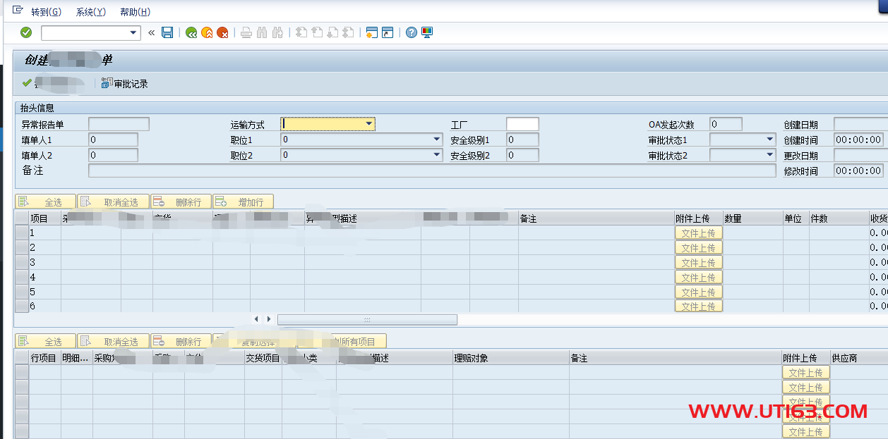Select row 3 using its row selector
The height and width of the screenshot is (439, 888).
tap(21, 262)
